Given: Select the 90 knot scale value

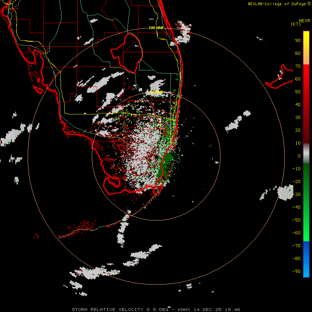Looking at the screenshot, I should pos(298,41).
